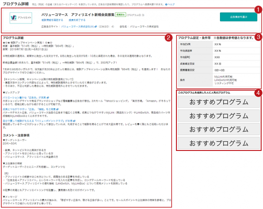Click the 広告素材を選ぶ teal button
This screenshot has width=263, height=209.
tap(238, 17)
